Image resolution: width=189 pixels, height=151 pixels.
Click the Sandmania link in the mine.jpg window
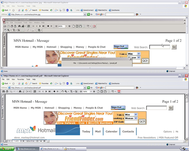click(114, 10)
